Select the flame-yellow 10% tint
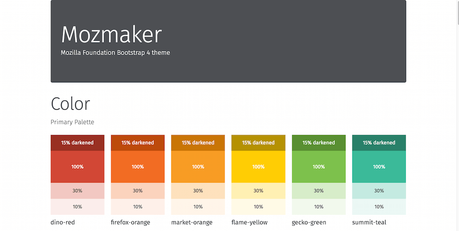 point(258,207)
